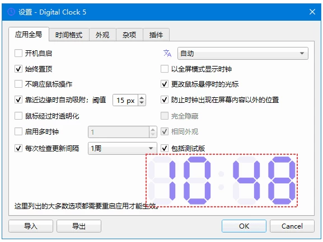Disable 靠近边缘时自动吸附 checkbox
The image size is (323, 242).
18,99
